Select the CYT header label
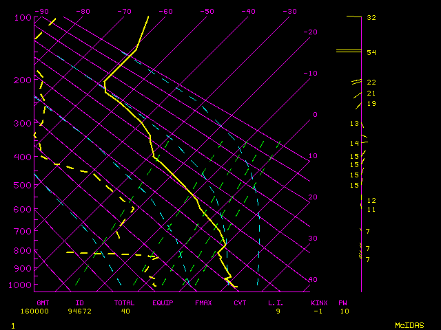The width and height of the screenshot is (441, 330). 240,302
